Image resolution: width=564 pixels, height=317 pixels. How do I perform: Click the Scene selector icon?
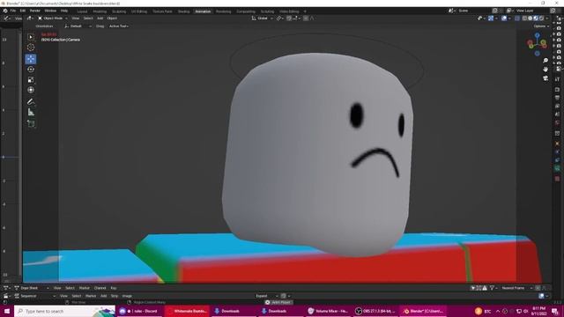click(451, 11)
